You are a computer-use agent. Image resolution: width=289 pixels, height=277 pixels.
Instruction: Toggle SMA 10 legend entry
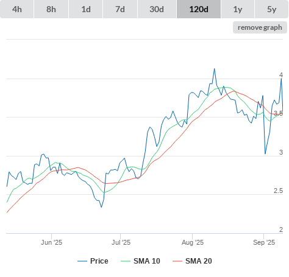[x=147, y=261]
